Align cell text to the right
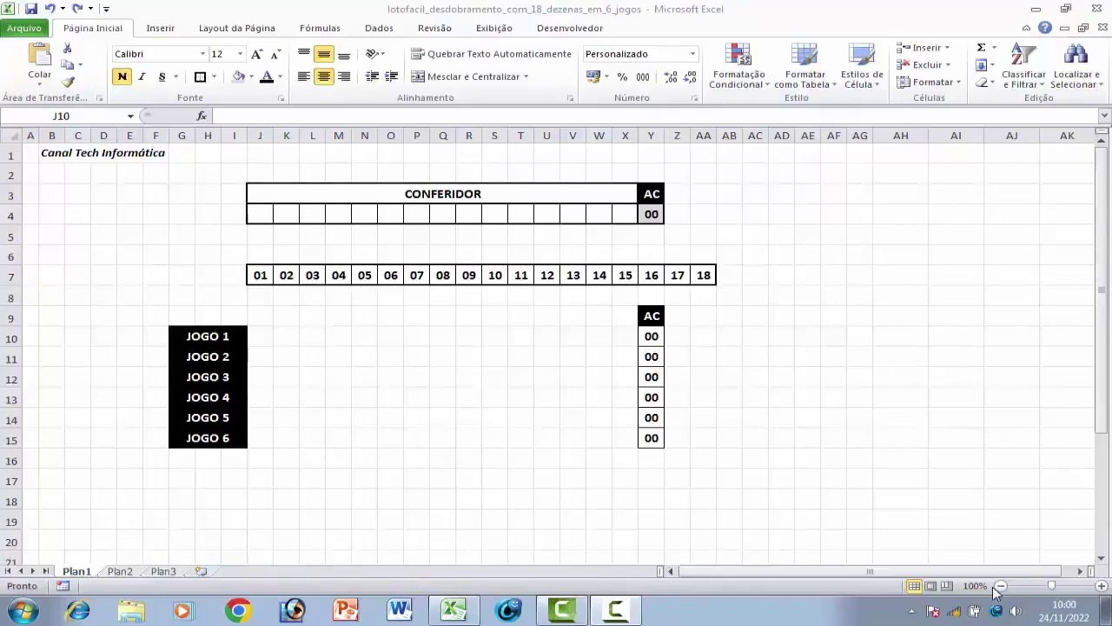This screenshot has width=1112, height=626. tap(344, 77)
